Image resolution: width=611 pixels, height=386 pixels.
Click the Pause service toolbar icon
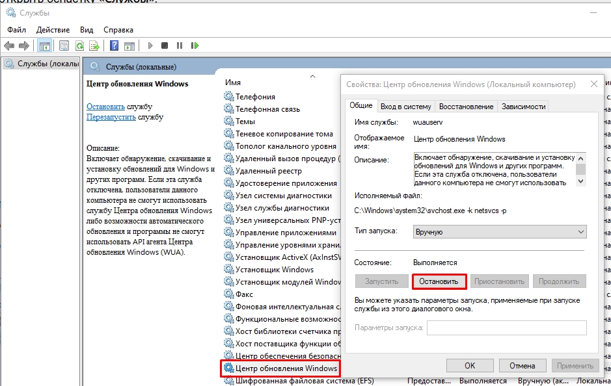179,45
